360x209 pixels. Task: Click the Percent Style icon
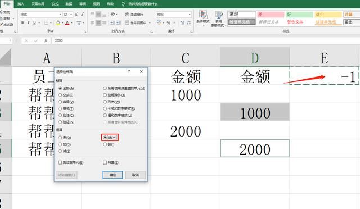tap(168, 22)
